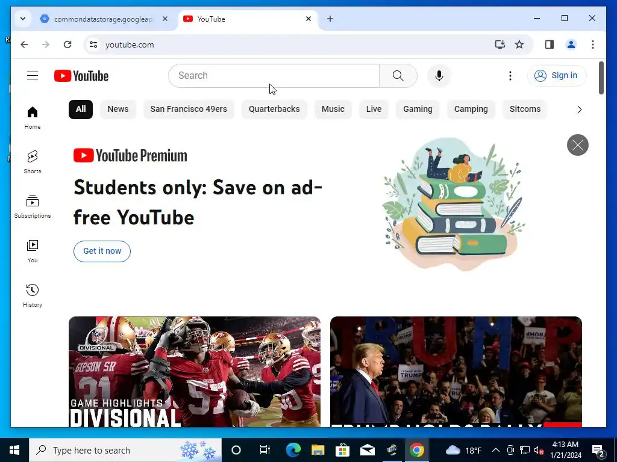Click the magnifier search button
Image resolution: width=617 pixels, height=462 pixels.
tap(398, 75)
